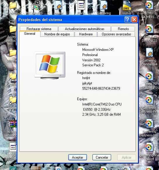The width and height of the screenshot is (159, 170).
Task: Select the General tab
Action: coord(30,34)
